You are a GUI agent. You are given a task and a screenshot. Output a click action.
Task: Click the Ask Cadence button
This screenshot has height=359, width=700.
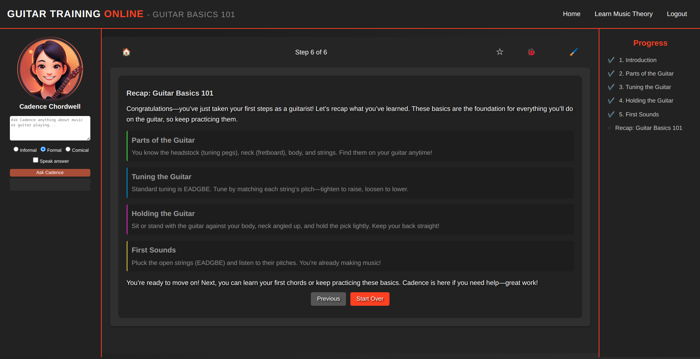(50, 173)
